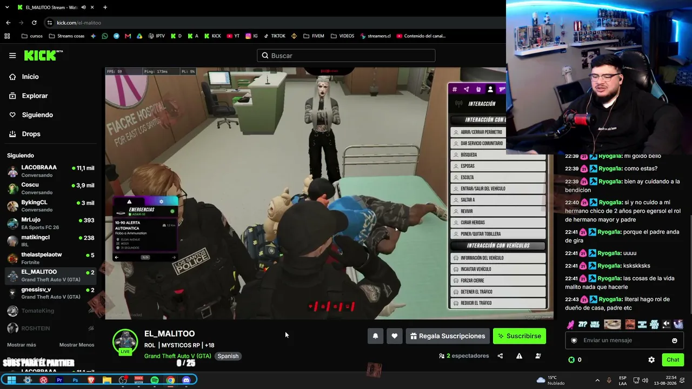Launch Premiere Pro from the taskbar

(59, 380)
